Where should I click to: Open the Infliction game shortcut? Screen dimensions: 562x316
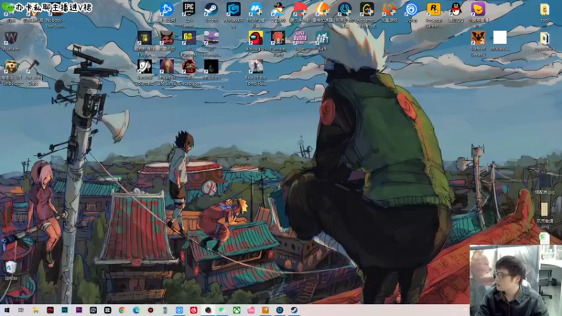[211, 67]
